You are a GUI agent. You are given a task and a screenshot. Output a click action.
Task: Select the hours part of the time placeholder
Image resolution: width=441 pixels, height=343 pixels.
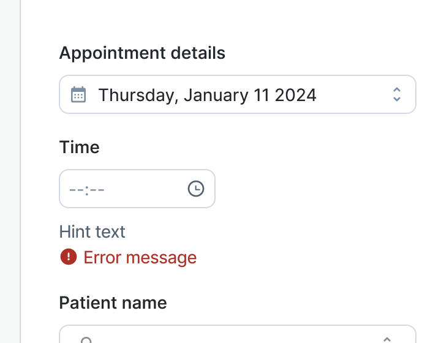click(76, 189)
